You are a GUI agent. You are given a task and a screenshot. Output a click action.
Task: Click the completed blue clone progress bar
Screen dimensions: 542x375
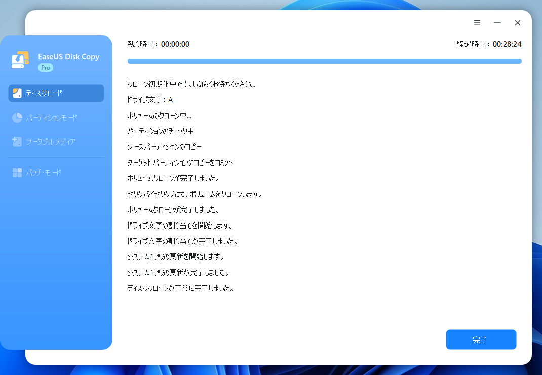(324, 61)
